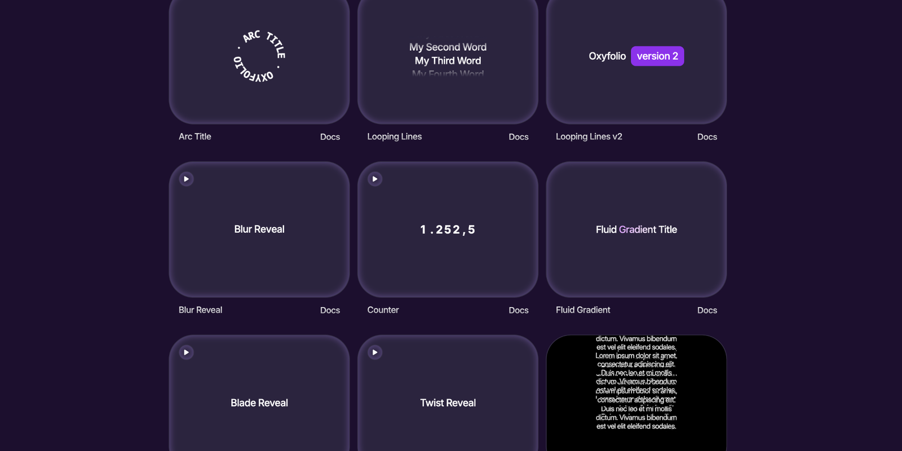This screenshot has width=902, height=451.
Task: Open Docs link for Looping Lines
Action: pos(518,137)
